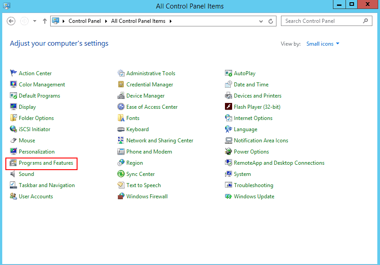380x265 pixels.
Task: Expand the Control Panel breadcrumb arrow
Action: click(x=106, y=21)
